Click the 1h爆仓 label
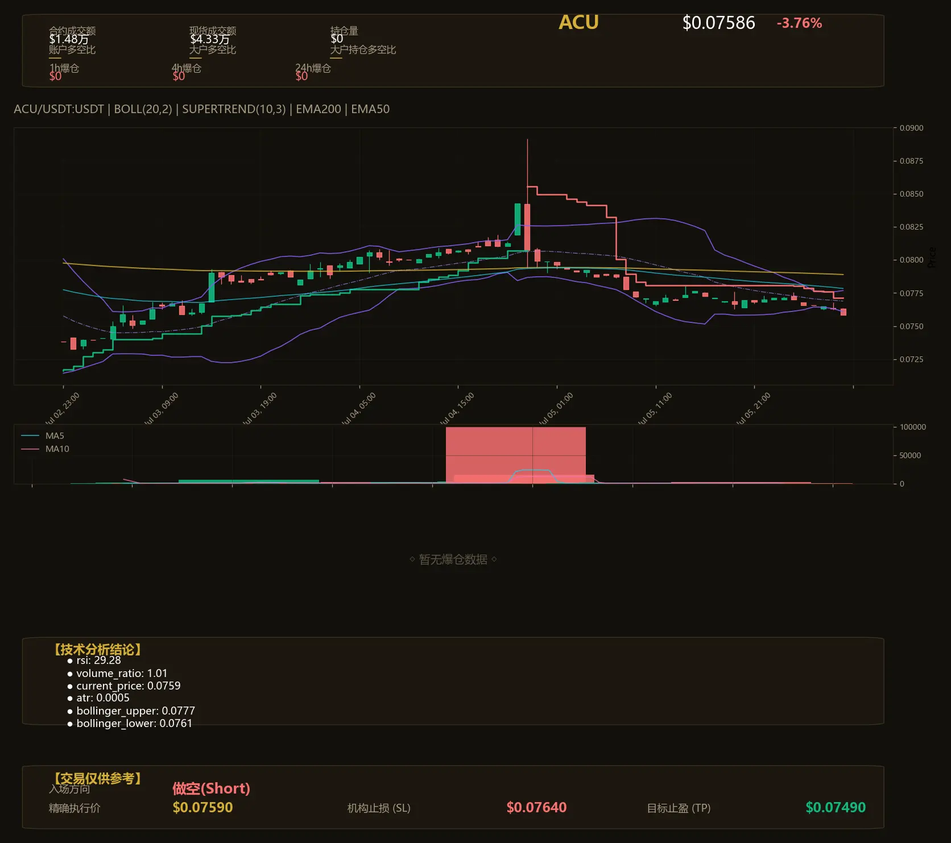Viewport: 951px width, 843px height. (x=64, y=68)
